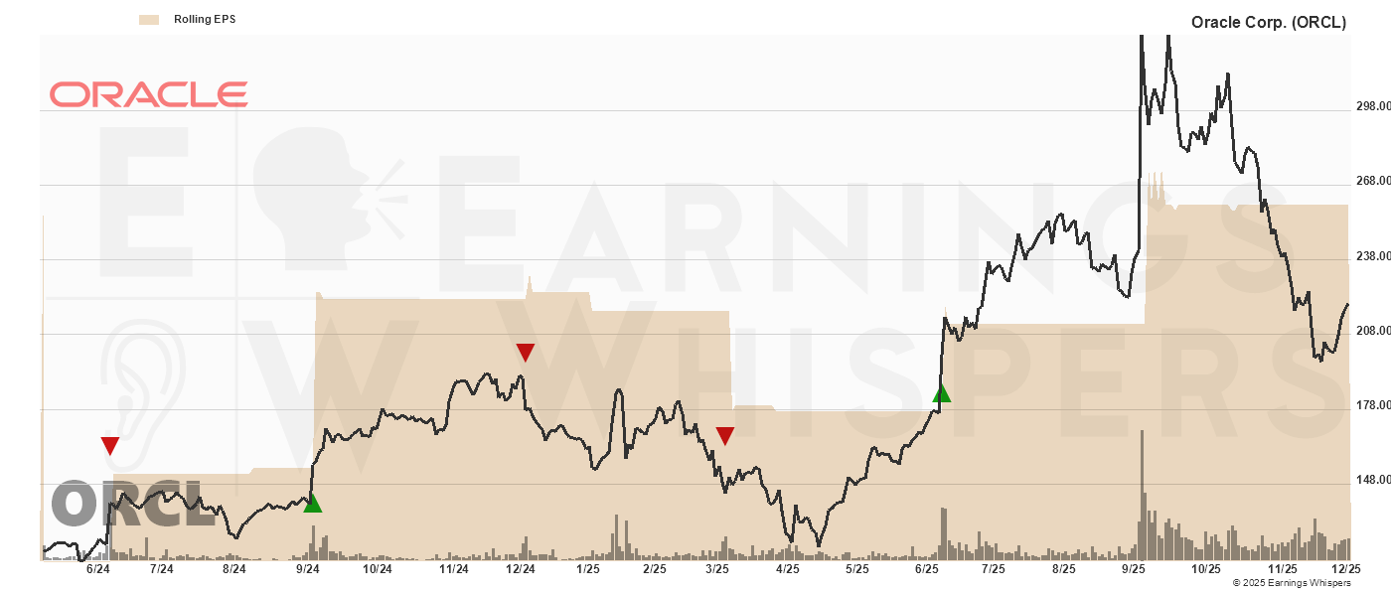Viewport: 1391px width, 596px height.
Task: Click the 6/24 date axis label
Action: pyautogui.click(x=97, y=569)
